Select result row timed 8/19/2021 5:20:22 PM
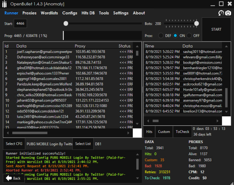The width and height of the screenshot is (234, 185). [x=183, y=52]
